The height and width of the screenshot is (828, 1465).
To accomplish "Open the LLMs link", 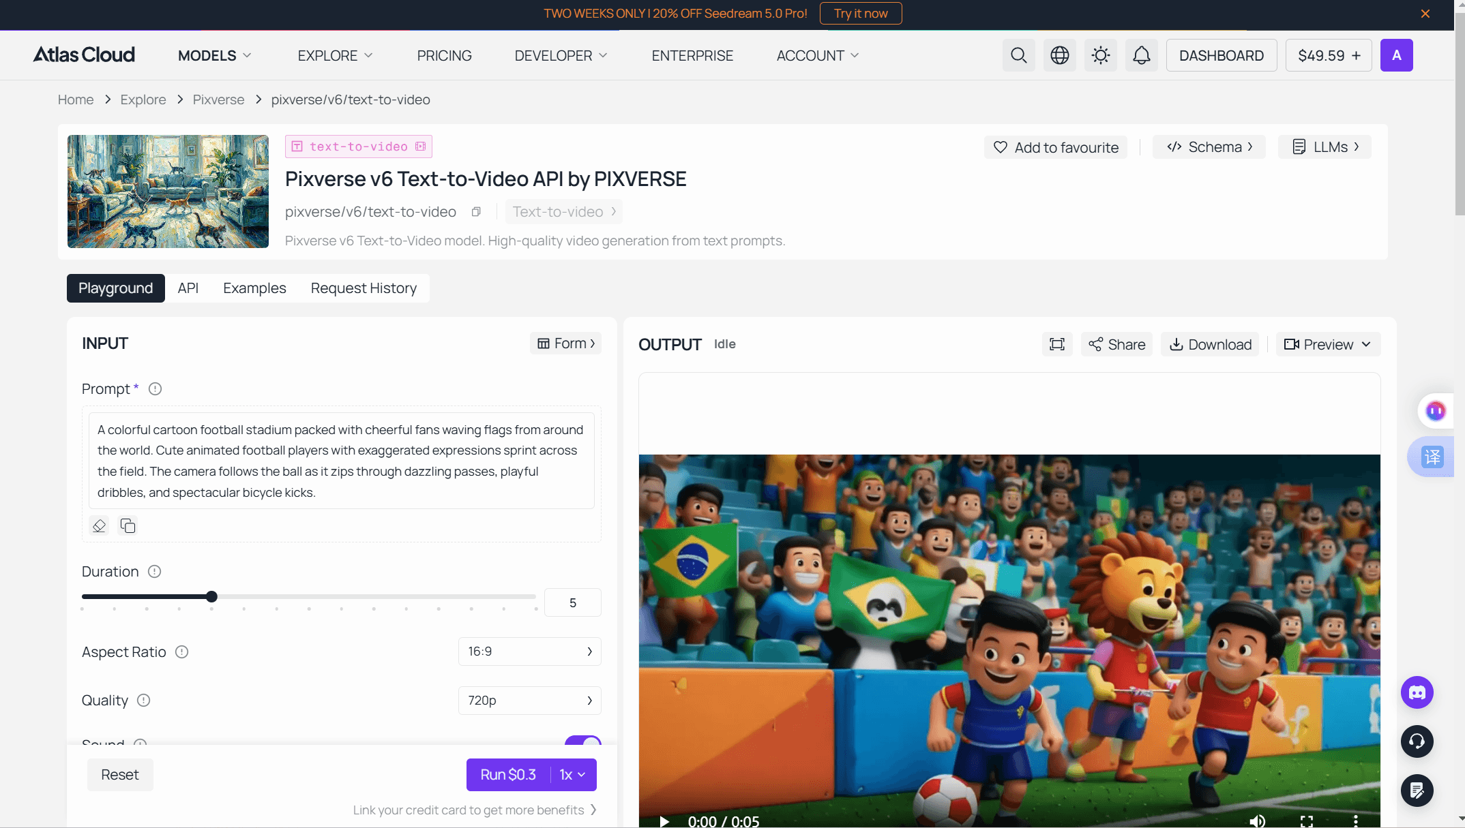I will click(1325, 147).
